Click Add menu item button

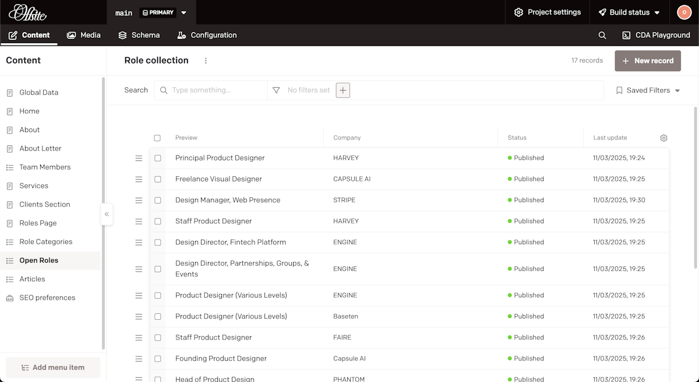[53, 367]
